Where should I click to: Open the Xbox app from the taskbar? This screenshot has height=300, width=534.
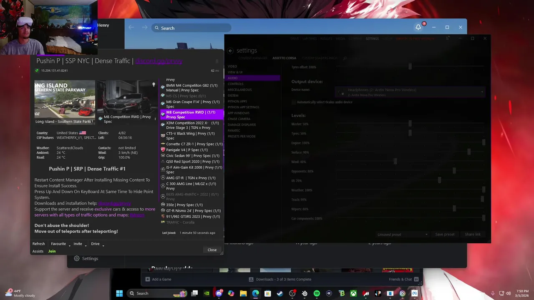(353, 293)
